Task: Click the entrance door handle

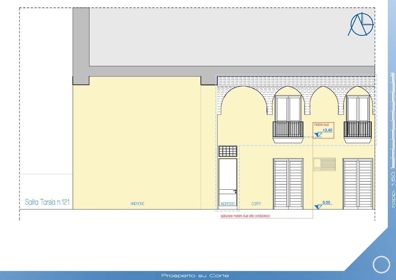Action: point(235,192)
